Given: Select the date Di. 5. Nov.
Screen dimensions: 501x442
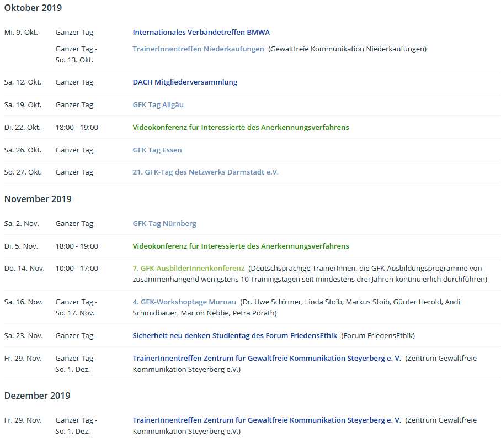Looking at the screenshot, I should [x=21, y=246].
